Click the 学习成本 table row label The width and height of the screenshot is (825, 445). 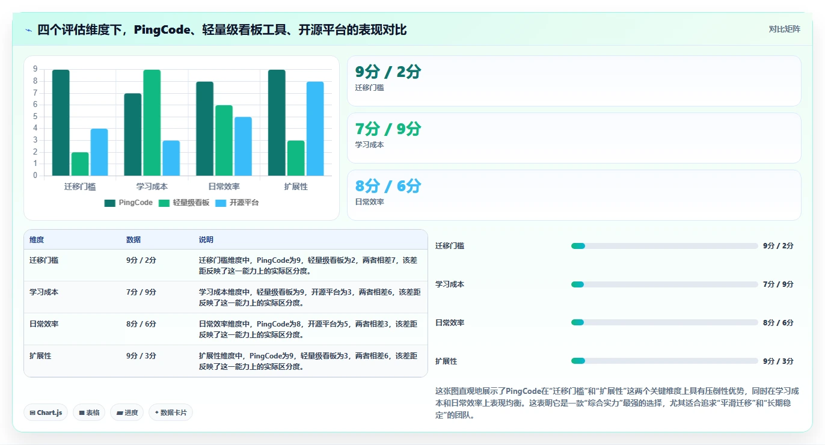tap(44, 292)
